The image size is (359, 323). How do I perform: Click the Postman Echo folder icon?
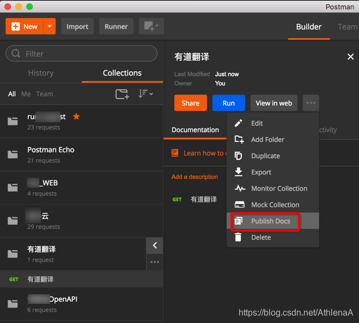[x=13, y=154]
